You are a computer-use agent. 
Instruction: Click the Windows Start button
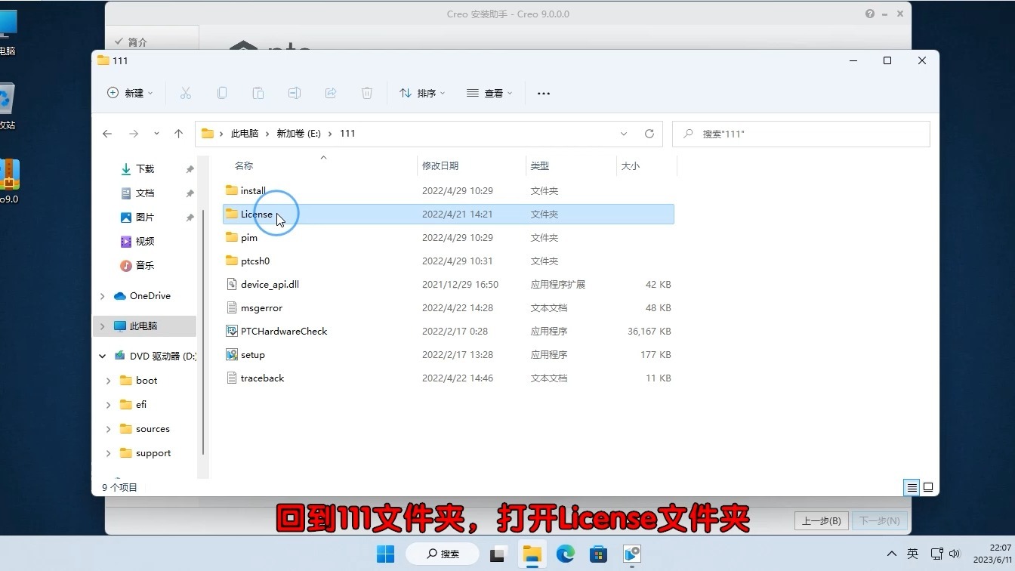(385, 554)
